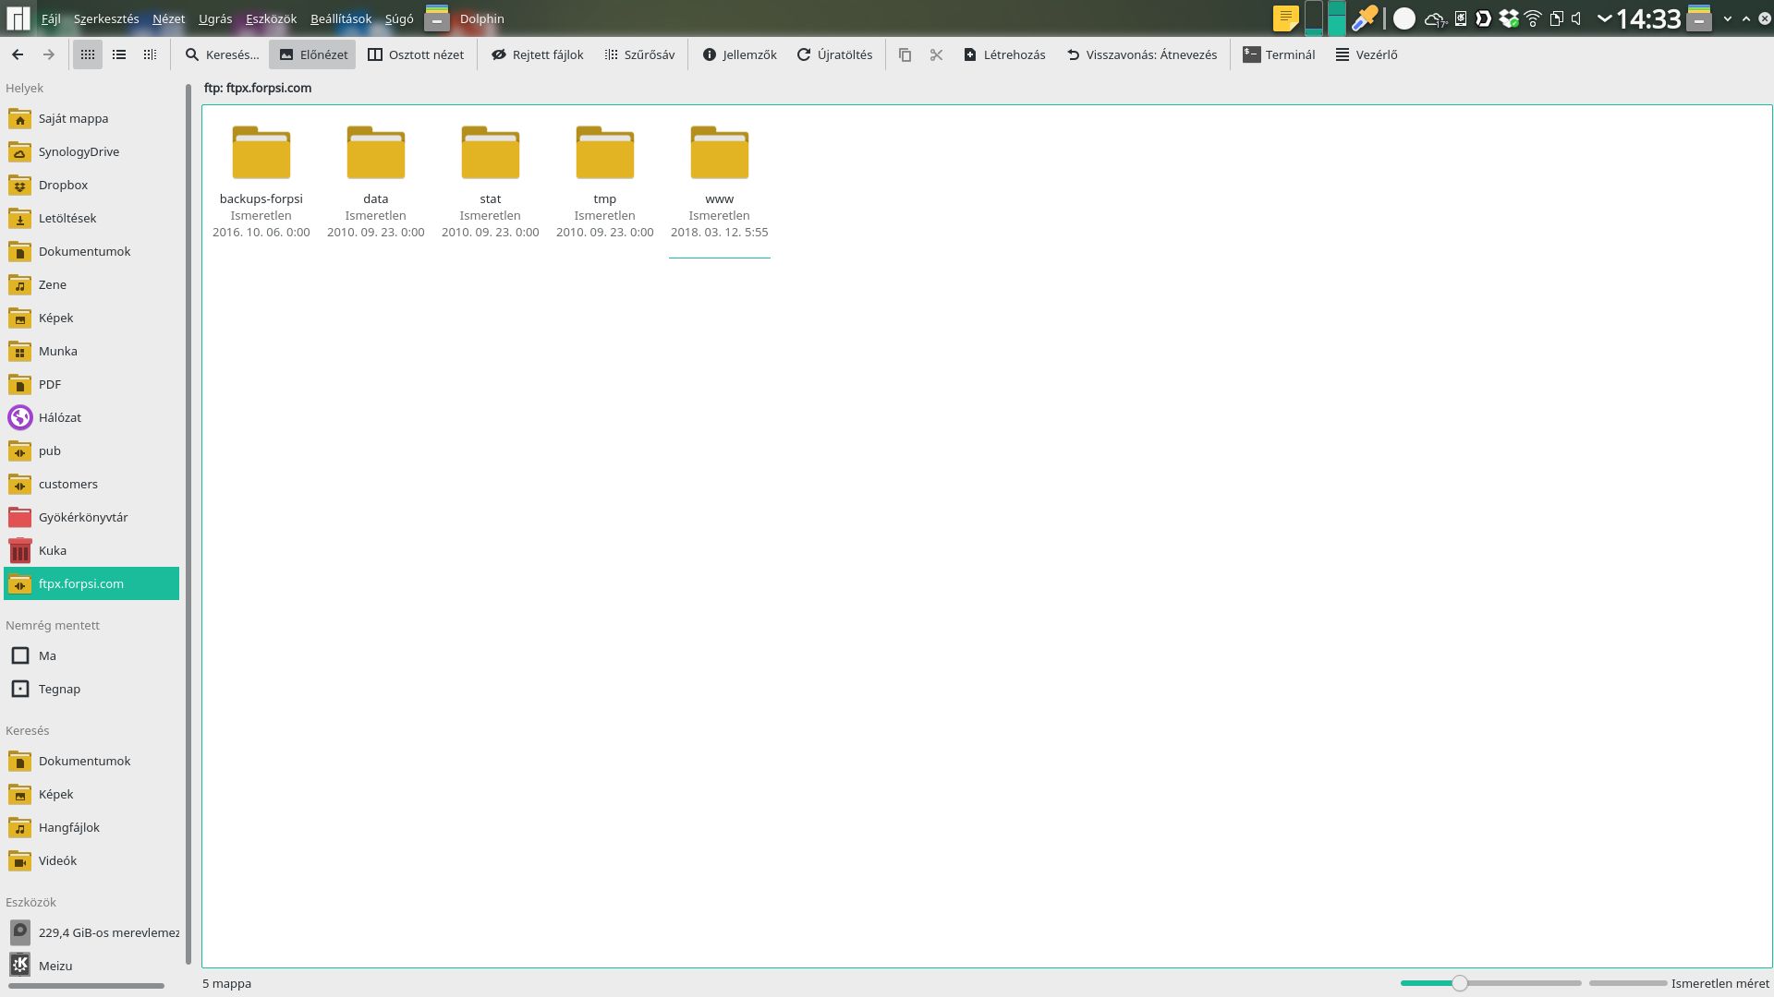Open sticky notes tray icon
This screenshot has width=1774, height=997.
point(1285,18)
